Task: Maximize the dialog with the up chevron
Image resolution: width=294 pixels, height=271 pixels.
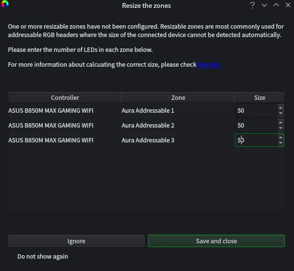Action: coord(276,5)
